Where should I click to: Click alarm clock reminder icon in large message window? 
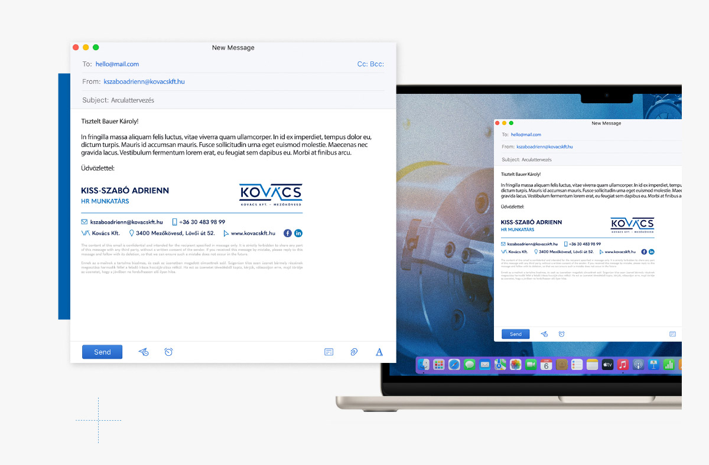pos(168,352)
